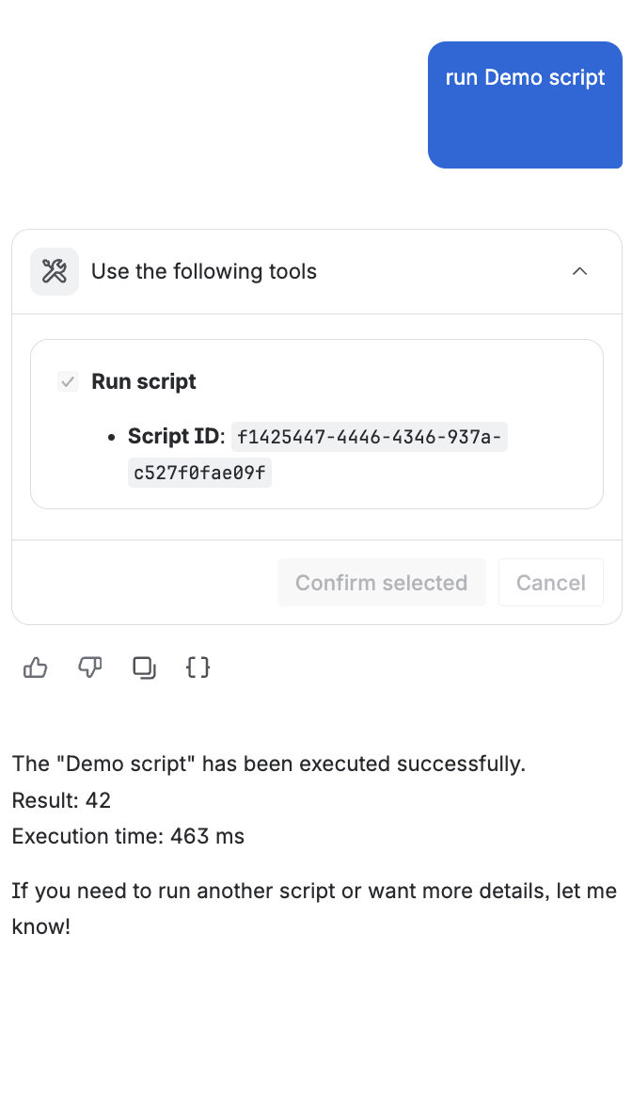The height and width of the screenshot is (1094, 632).
Task: Click the thumbs down feedback icon
Action: tap(90, 668)
